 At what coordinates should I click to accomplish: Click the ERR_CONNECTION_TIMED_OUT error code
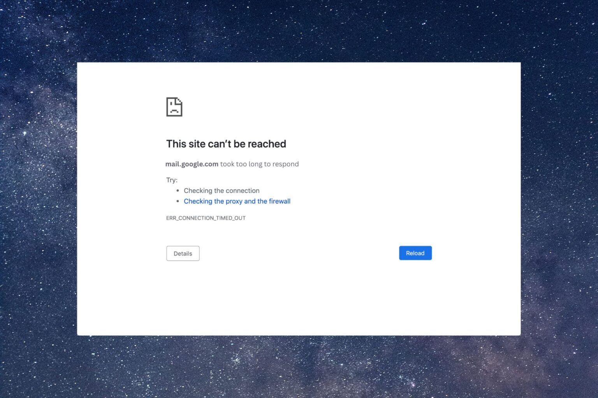206,218
